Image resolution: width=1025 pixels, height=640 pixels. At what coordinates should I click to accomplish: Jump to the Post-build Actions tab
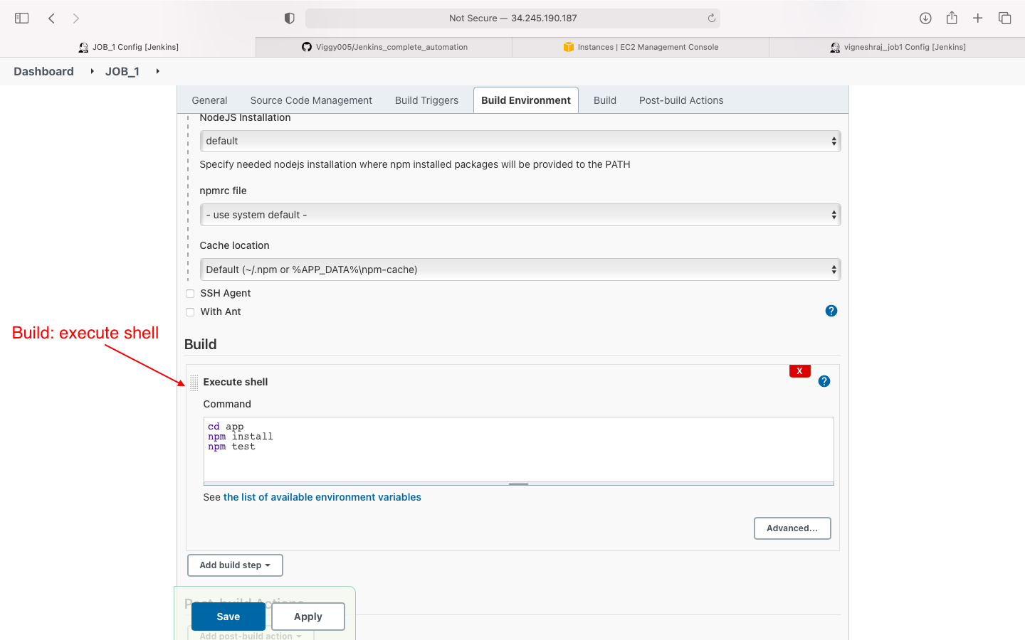pos(681,100)
